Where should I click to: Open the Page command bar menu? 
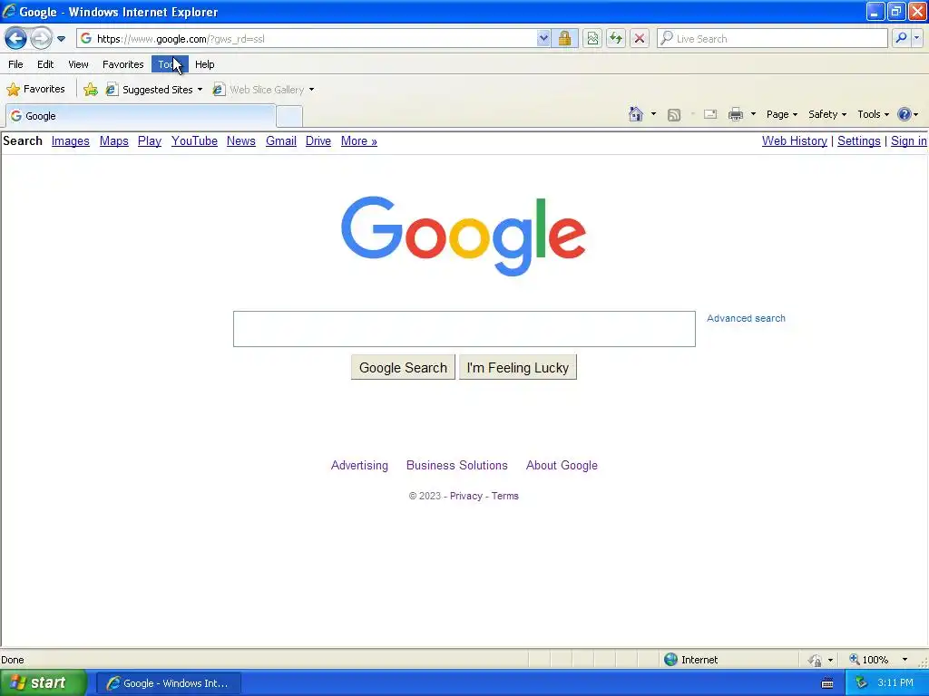781,114
